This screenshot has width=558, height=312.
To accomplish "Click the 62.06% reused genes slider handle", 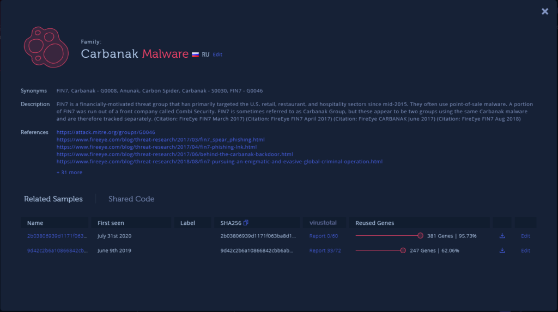I will click(x=403, y=250).
